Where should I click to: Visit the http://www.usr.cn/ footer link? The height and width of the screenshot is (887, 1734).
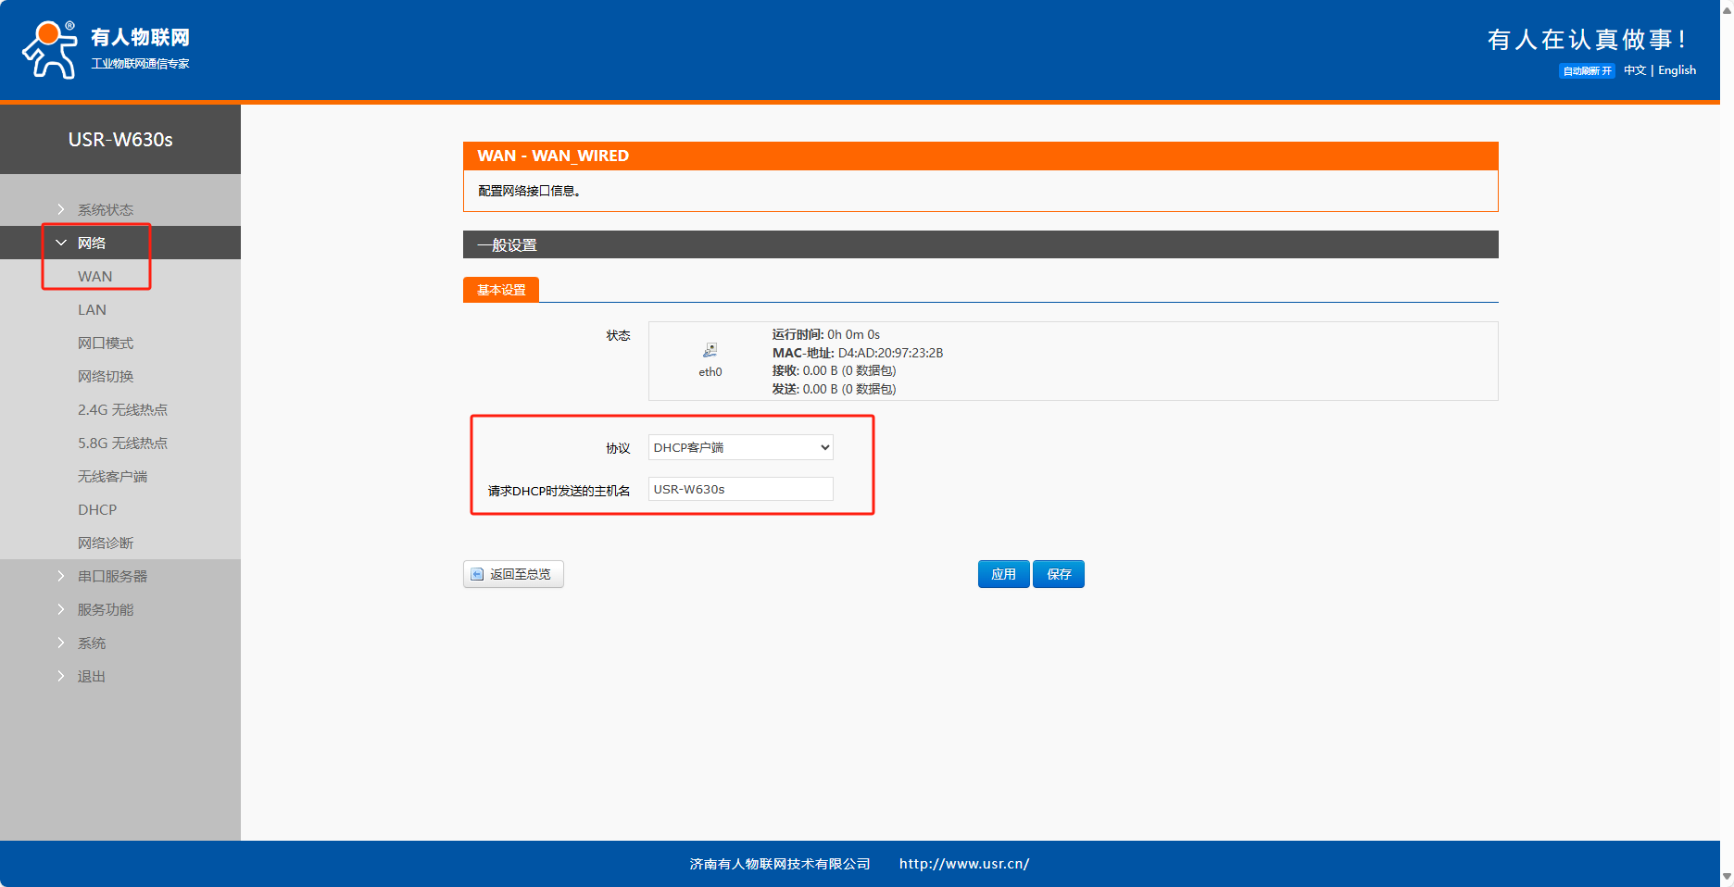point(963,864)
